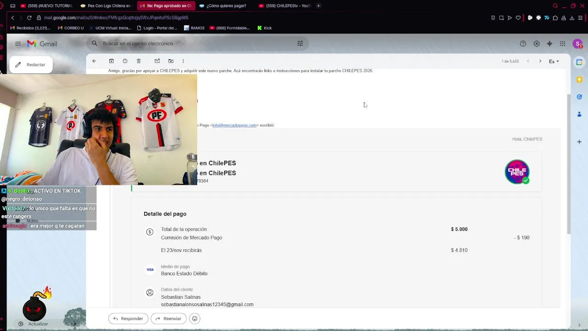Open the Google account avatar

tap(577, 44)
